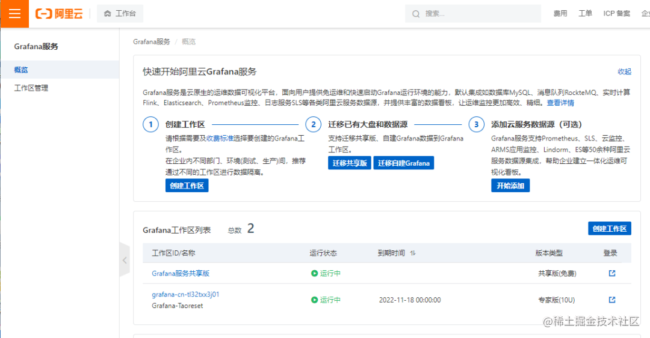Click the Alibaba Cloud logo
Screen dimensions: 650x338
point(59,14)
